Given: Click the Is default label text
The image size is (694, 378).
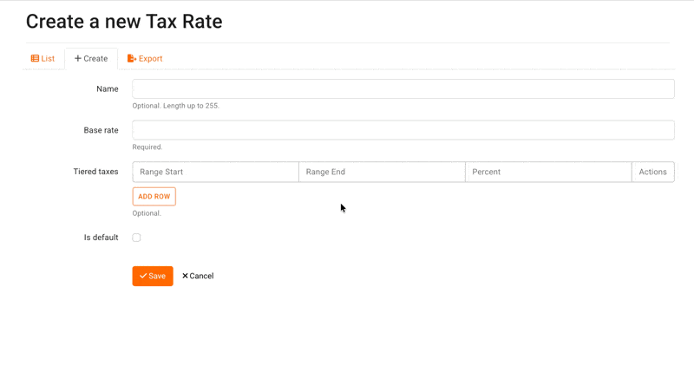Looking at the screenshot, I should (x=101, y=238).
